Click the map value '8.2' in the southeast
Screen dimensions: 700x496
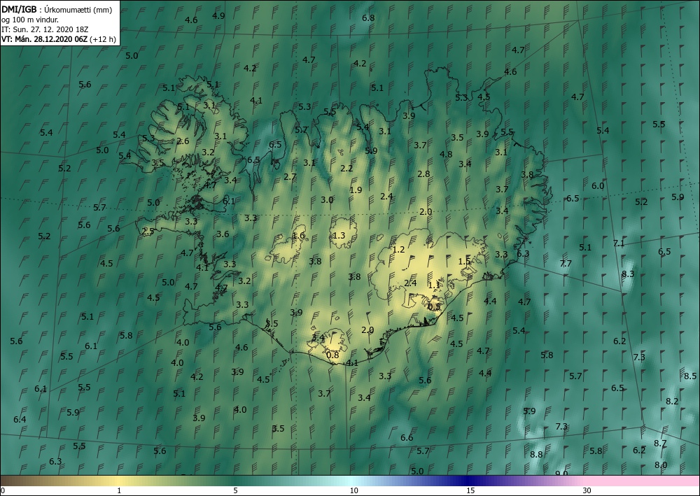672,402
